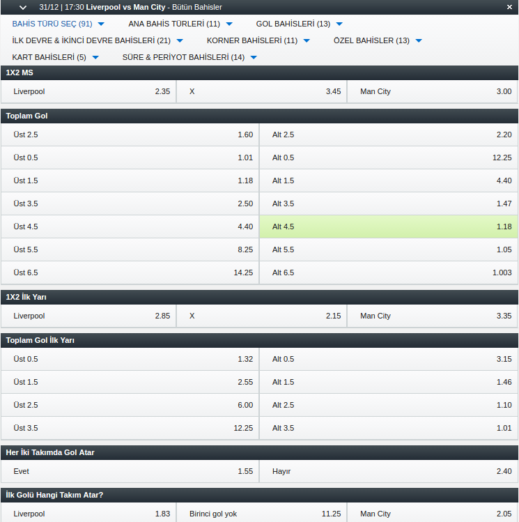Choose Hayır at 2.40 for both teams scoring
This screenshot has width=519, height=522.
pyautogui.click(x=389, y=471)
